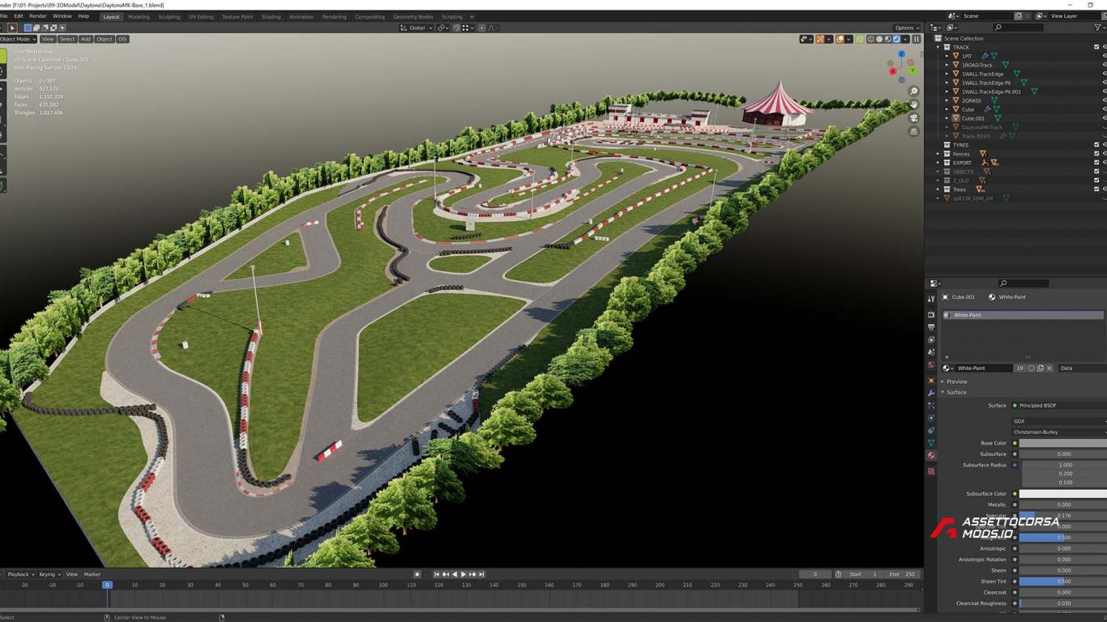1107x622 pixels.
Task: Open the Christensen-Burley subsurface method dropdown
Action: 1058,432
